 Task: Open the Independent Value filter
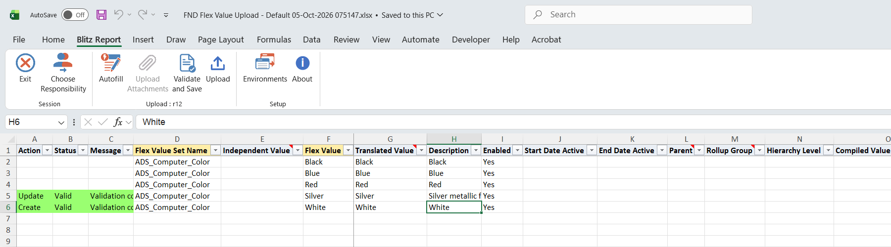(x=297, y=150)
